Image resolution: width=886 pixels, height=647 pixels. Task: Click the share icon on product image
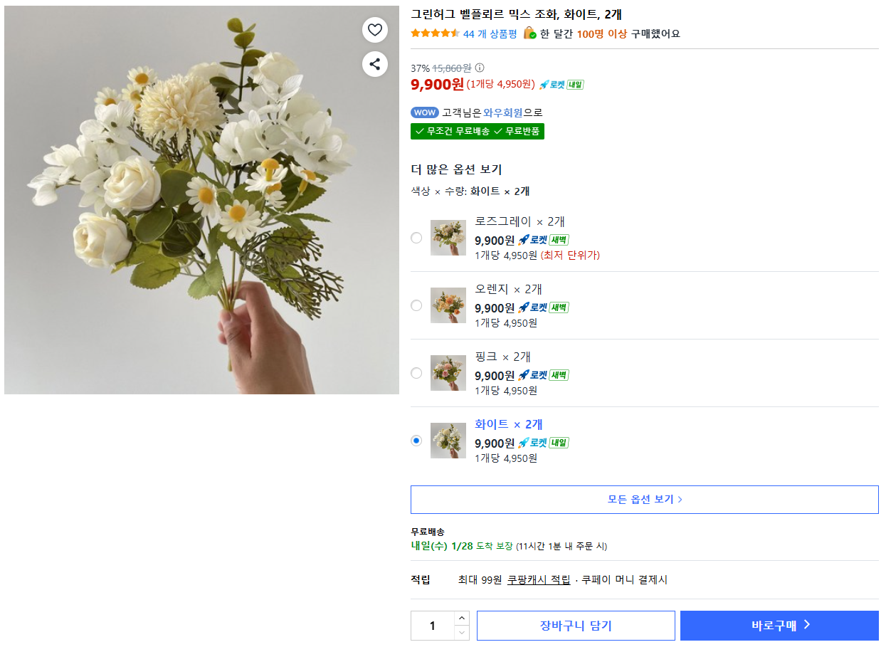point(375,64)
